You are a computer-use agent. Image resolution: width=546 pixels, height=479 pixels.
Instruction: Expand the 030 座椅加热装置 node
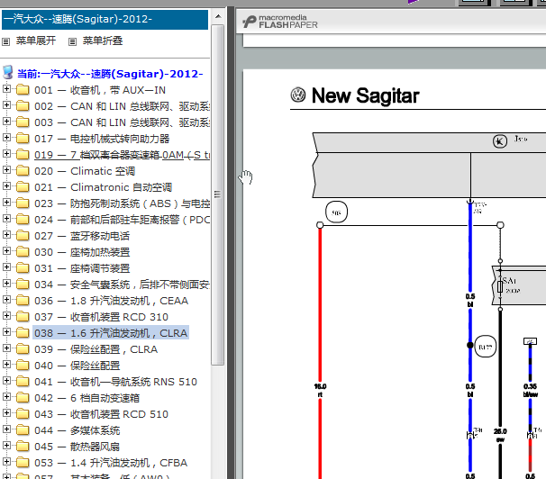pos(6,251)
